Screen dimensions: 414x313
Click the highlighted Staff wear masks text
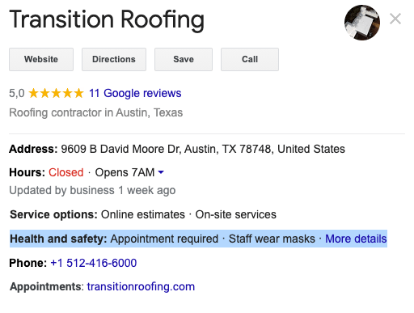(272, 239)
